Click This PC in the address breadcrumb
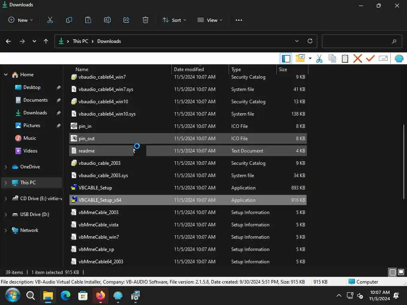This screenshot has height=305, width=407. (x=80, y=41)
